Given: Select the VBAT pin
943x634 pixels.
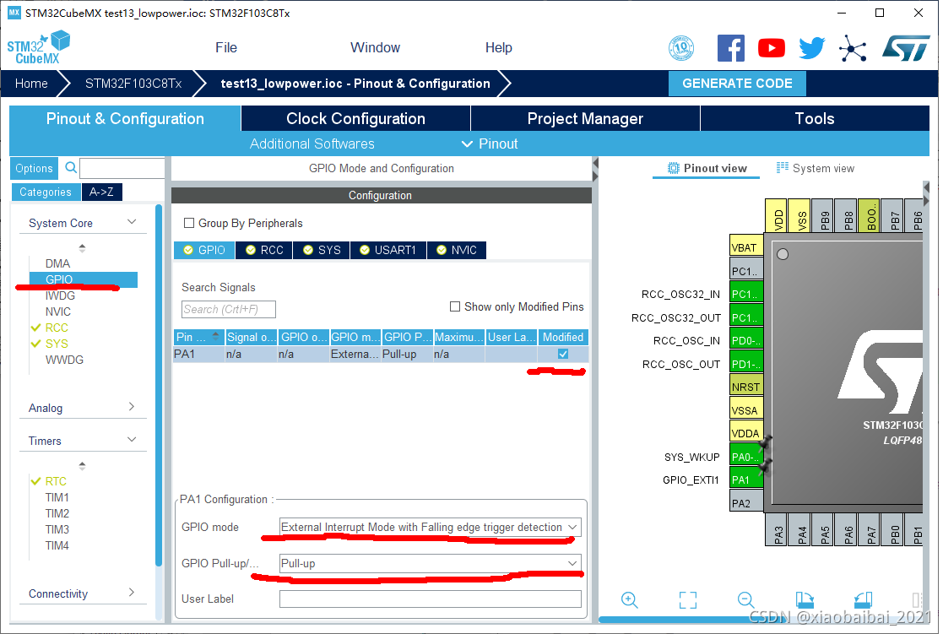Looking at the screenshot, I should [746, 247].
